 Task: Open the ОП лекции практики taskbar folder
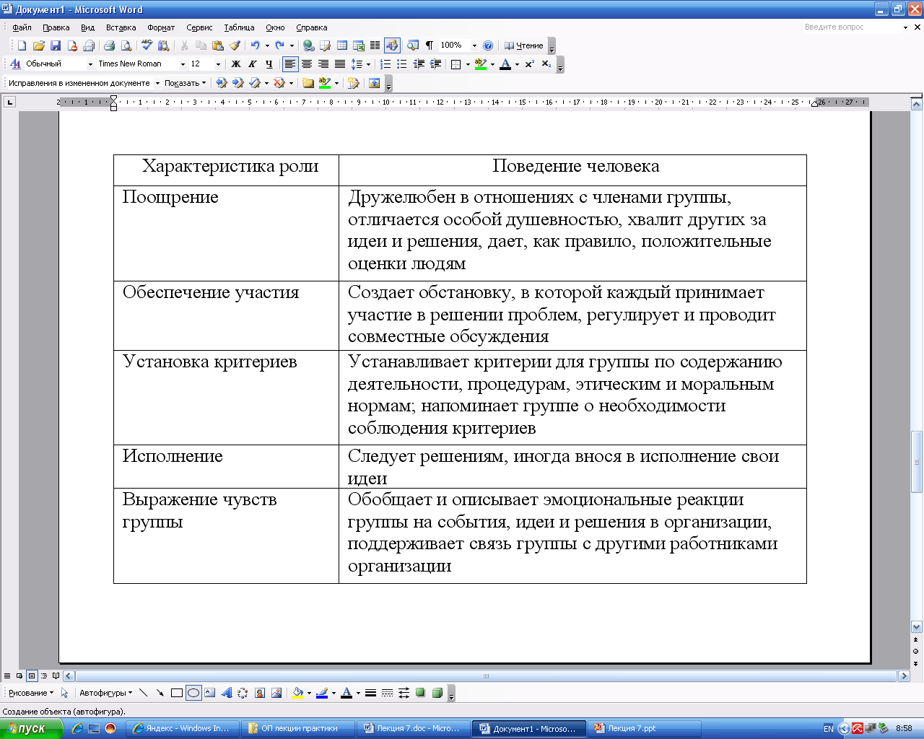coord(298,728)
